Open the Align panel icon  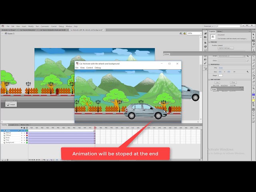pyautogui.click(x=205, y=42)
